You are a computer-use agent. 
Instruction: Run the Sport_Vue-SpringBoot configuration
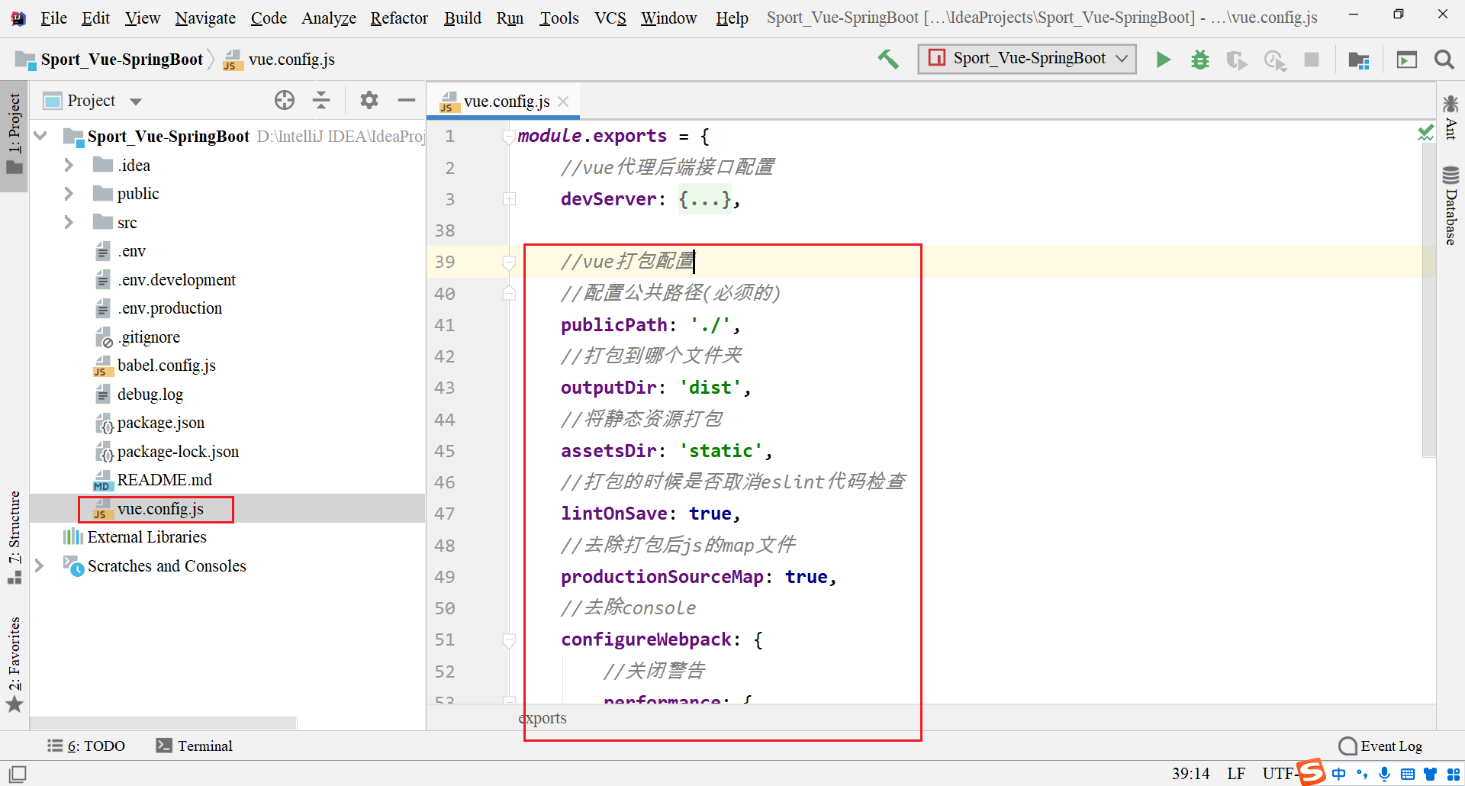[x=1163, y=59]
